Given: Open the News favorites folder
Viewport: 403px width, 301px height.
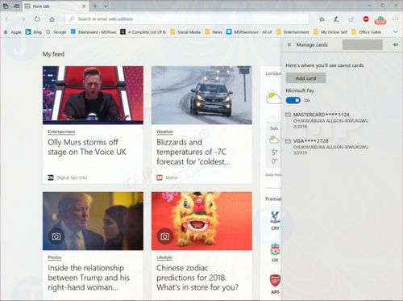Looking at the screenshot, I should pos(214,32).
